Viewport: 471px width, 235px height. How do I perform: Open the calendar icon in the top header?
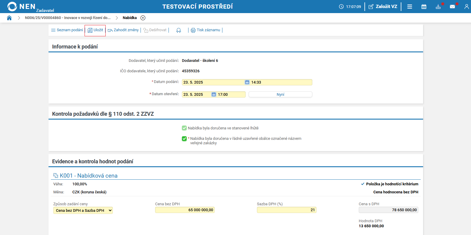click(x=424, y=7)
